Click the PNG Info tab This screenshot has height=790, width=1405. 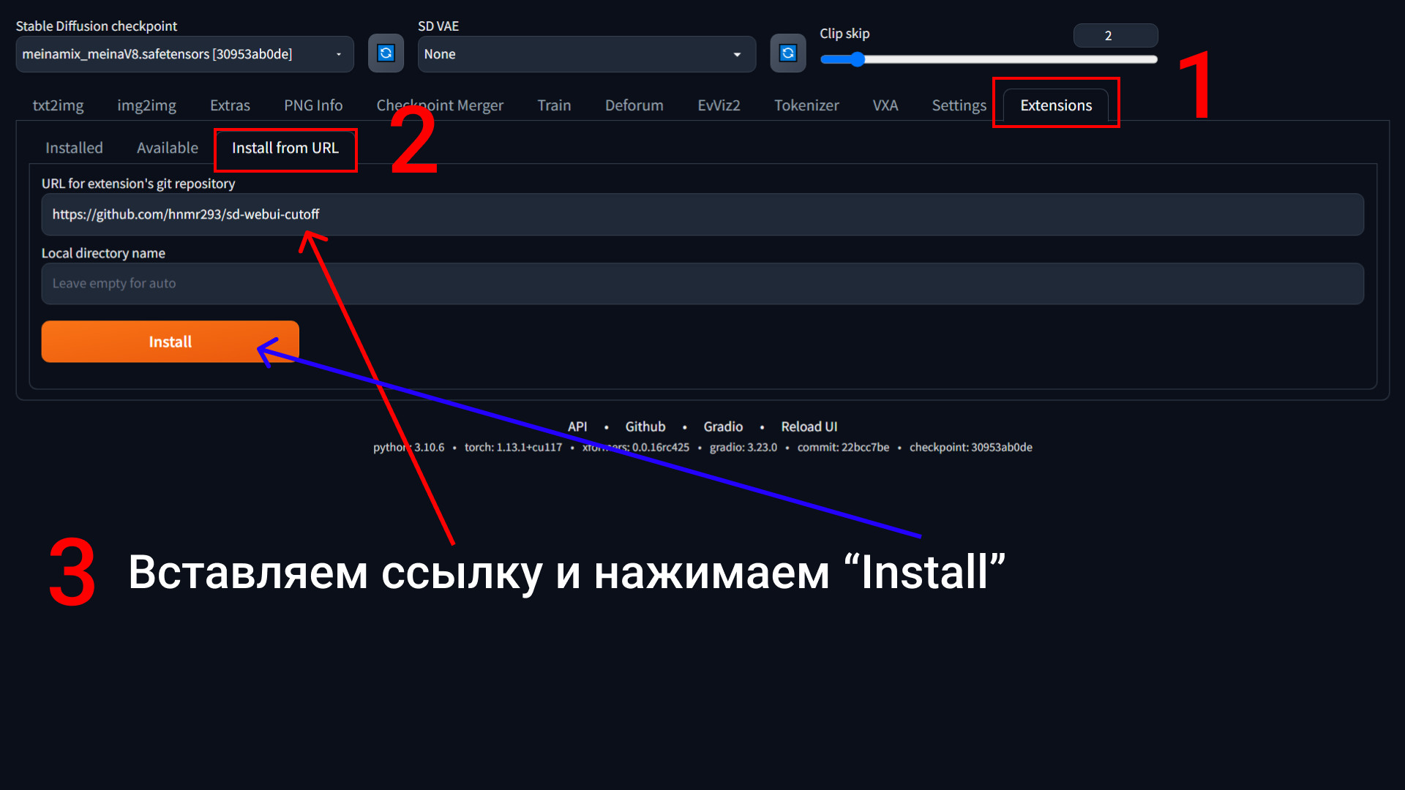pyautogui.click(x=312, y=105)
